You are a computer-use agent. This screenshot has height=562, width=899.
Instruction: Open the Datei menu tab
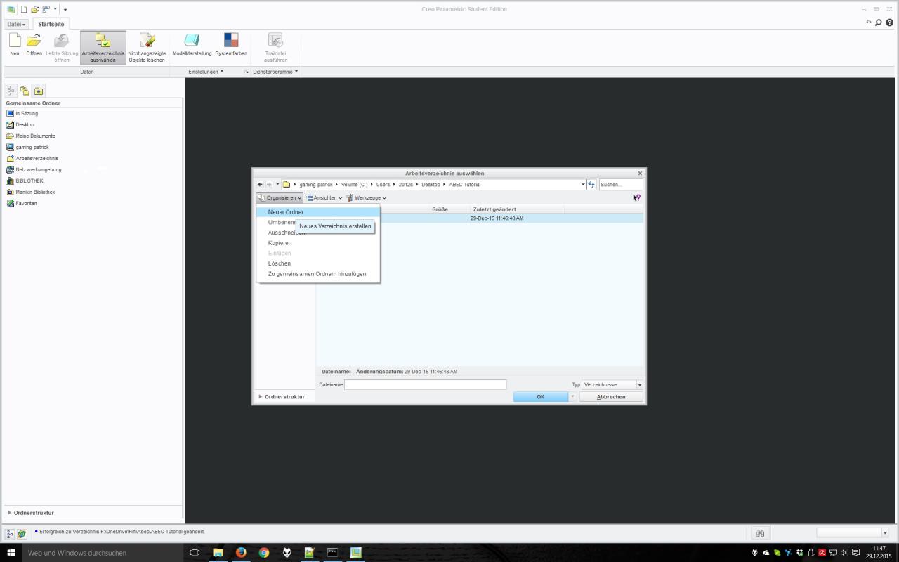(17, 24)
